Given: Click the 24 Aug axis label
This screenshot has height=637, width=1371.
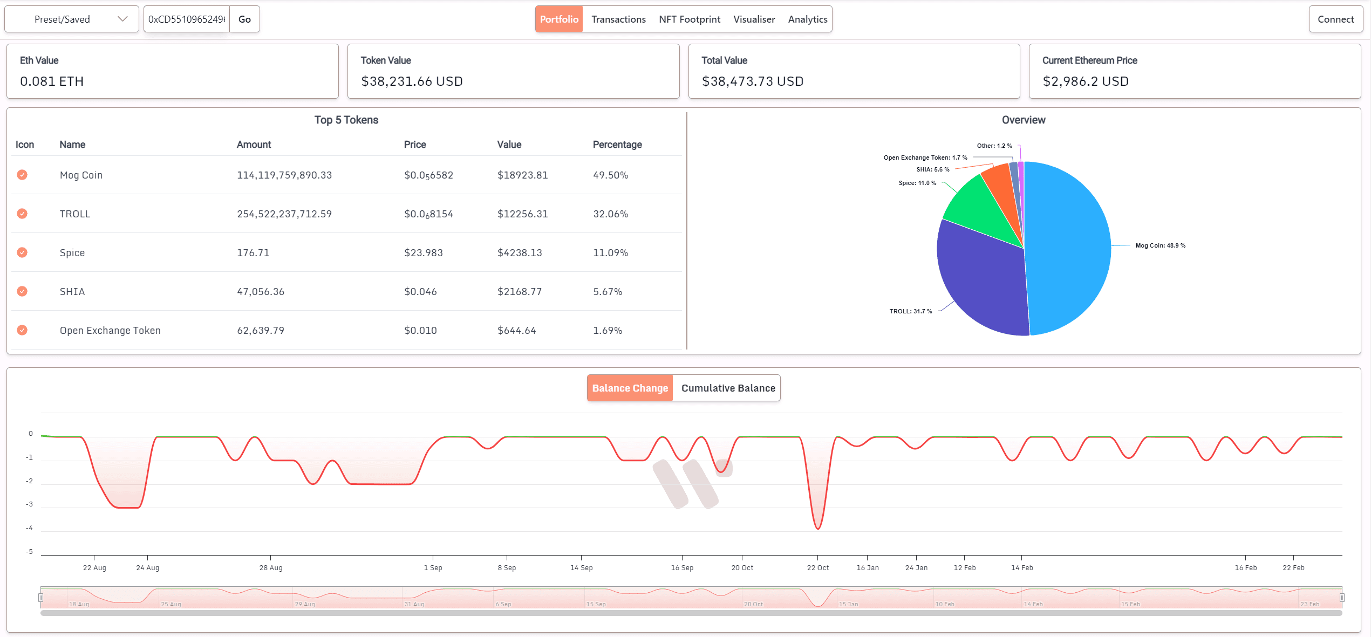Looking at the screenshot, I should 147,567.
